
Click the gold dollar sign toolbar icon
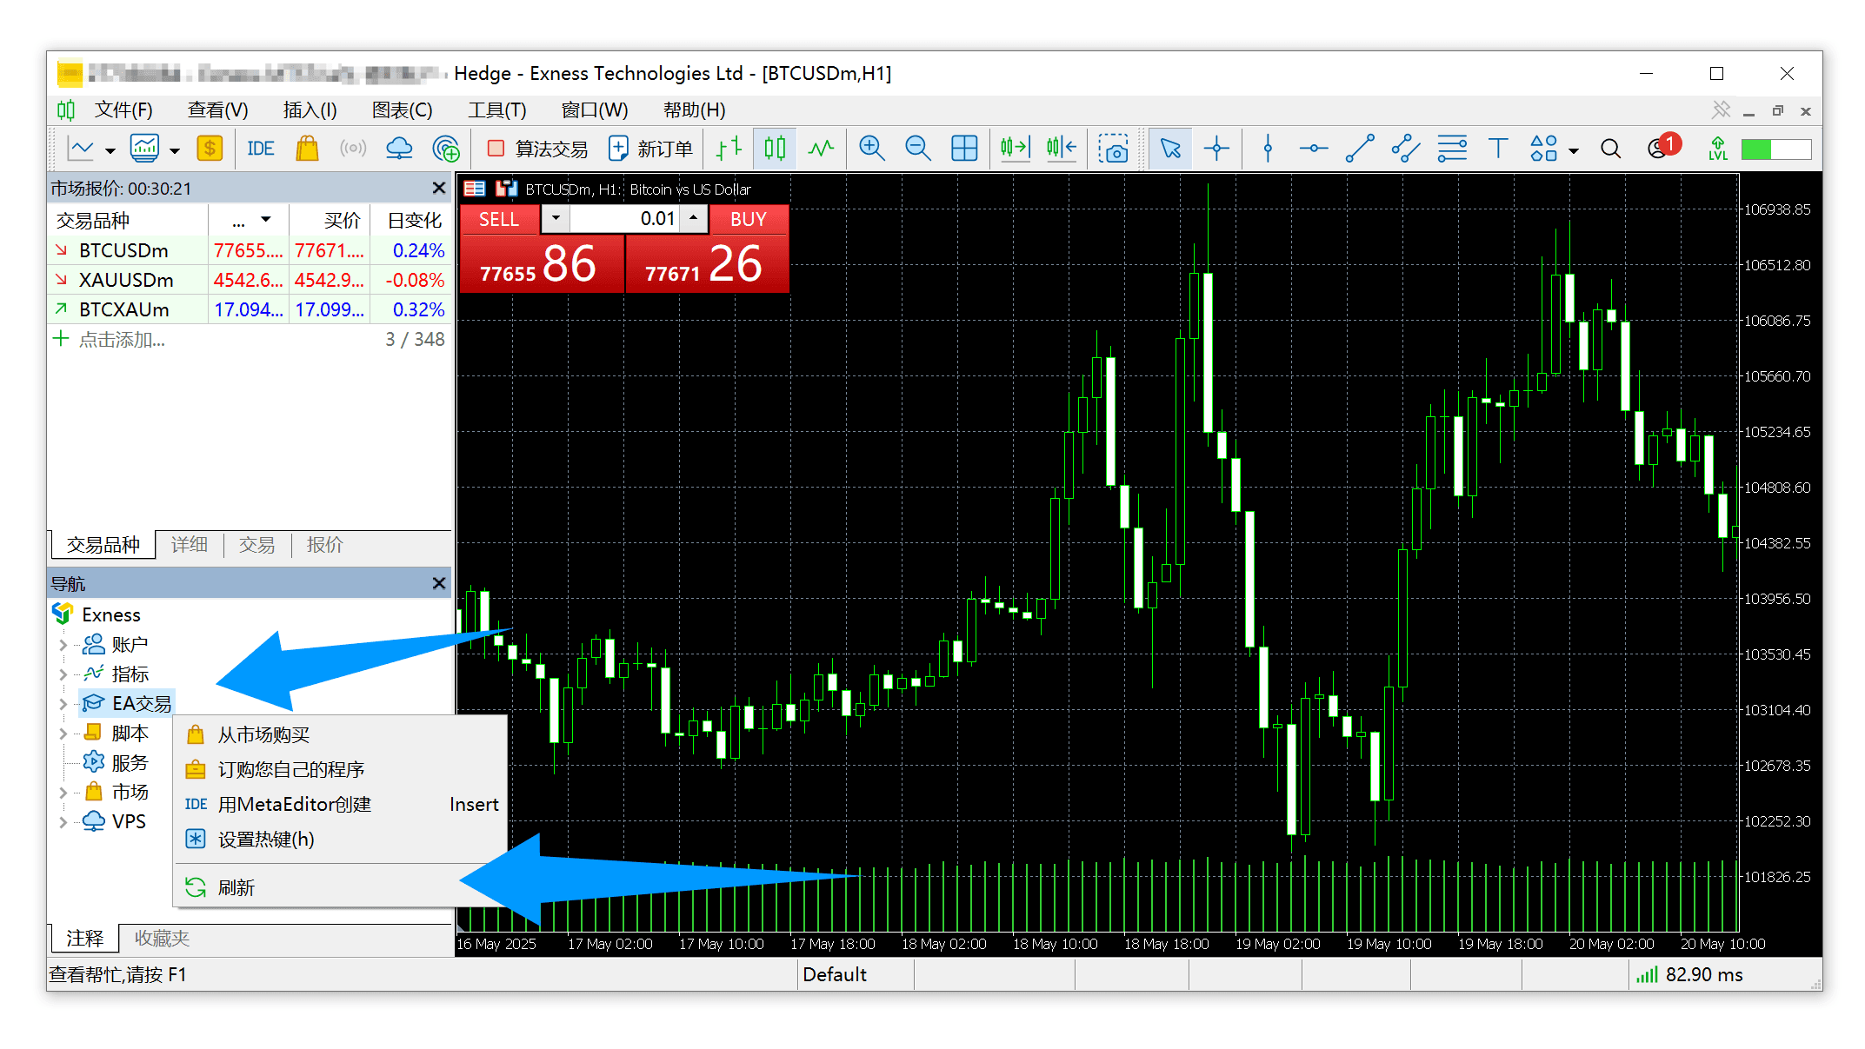[x=210, y=149]
